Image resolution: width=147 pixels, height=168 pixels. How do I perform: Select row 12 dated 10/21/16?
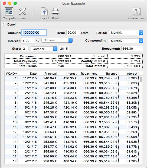point(71,132)
